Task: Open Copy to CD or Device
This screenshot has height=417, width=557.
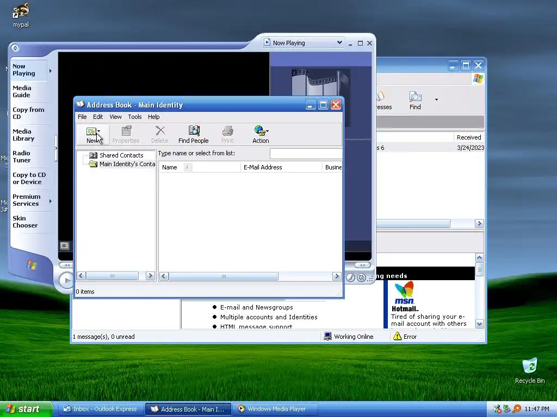Action: (29, 178)
